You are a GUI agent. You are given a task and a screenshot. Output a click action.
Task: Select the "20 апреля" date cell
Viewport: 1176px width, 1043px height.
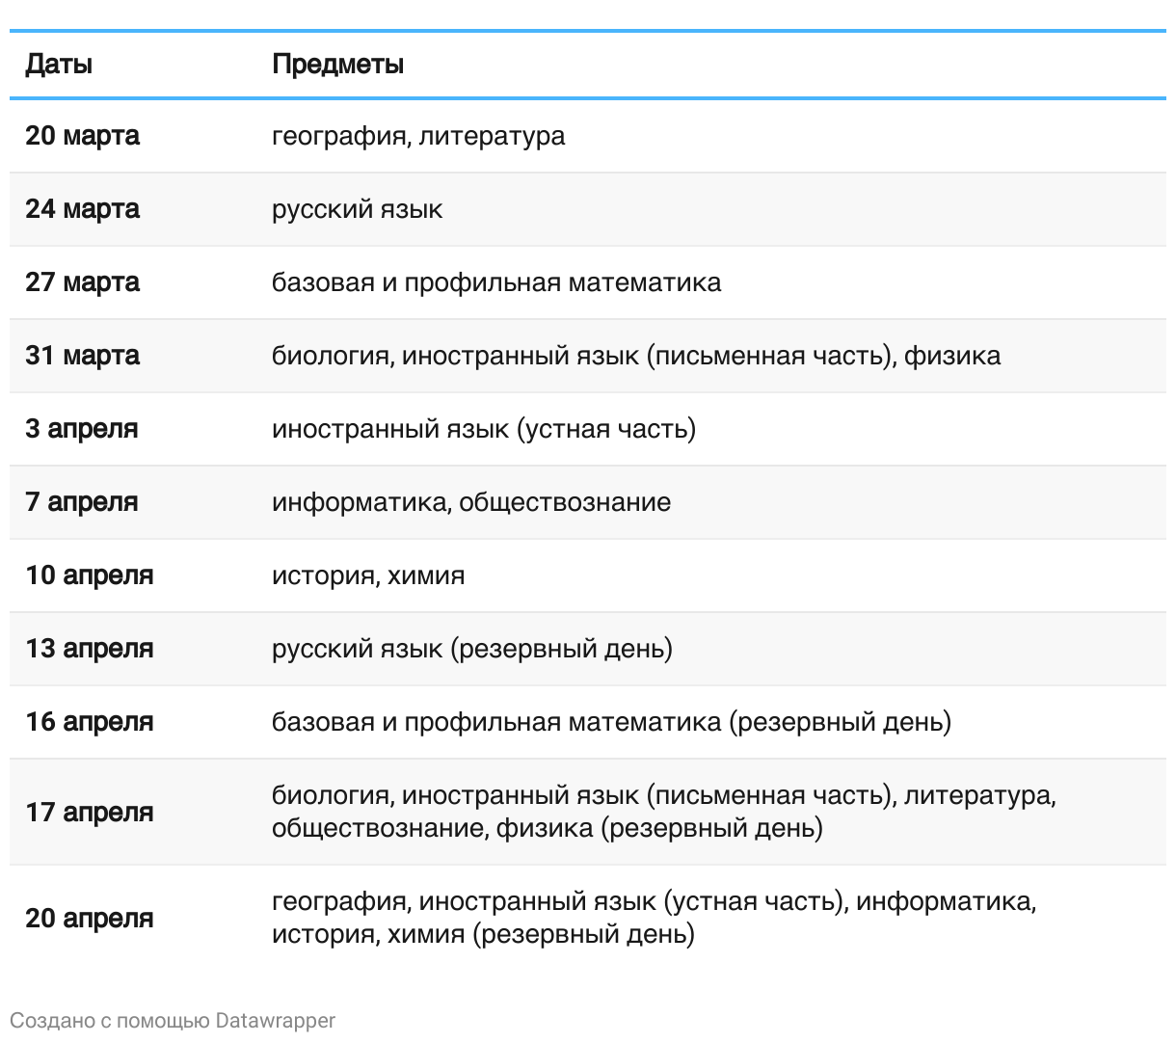89,918
